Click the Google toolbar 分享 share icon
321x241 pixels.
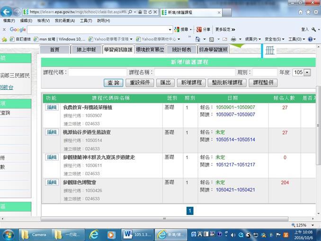pyautogui.click(x=203, y=29)
